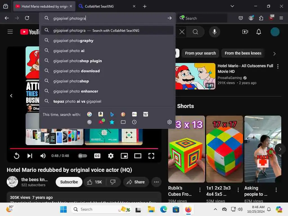Switch to CollabNet SearXNG tab
This screenshot has height=216, width=288.
point(107,6)
